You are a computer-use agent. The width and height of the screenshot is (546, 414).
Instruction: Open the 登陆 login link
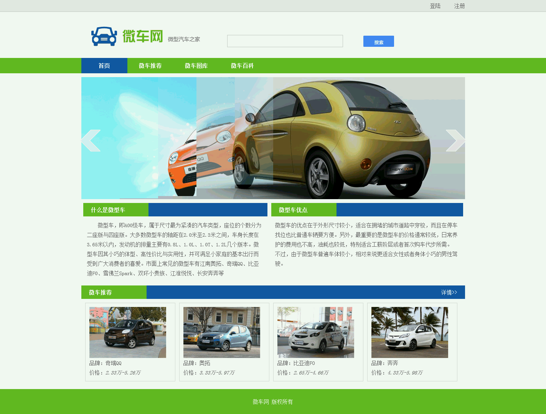pos(435,6)
